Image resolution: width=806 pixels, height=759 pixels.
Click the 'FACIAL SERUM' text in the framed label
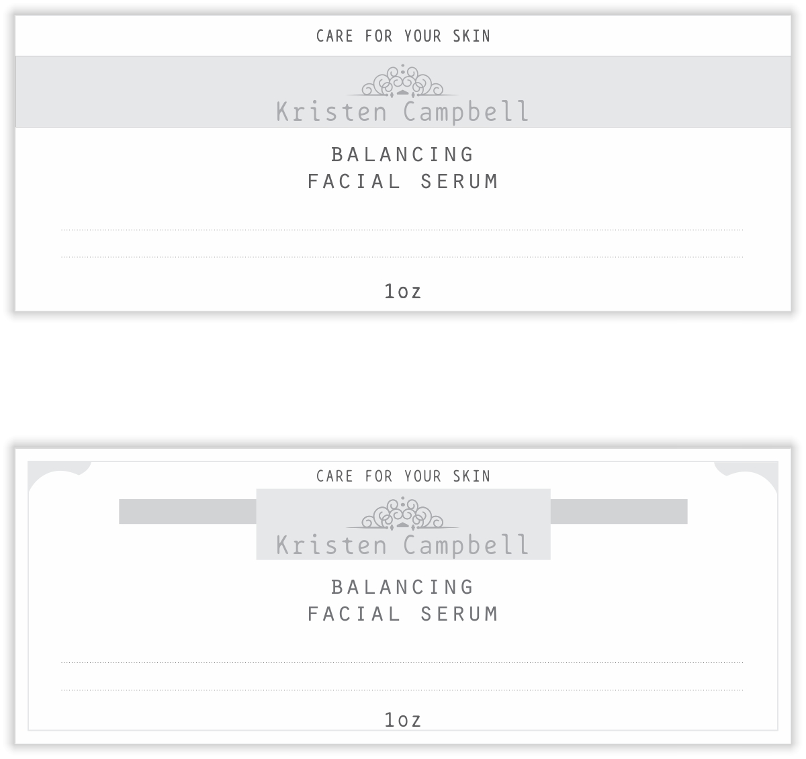[x=403, y=614]
